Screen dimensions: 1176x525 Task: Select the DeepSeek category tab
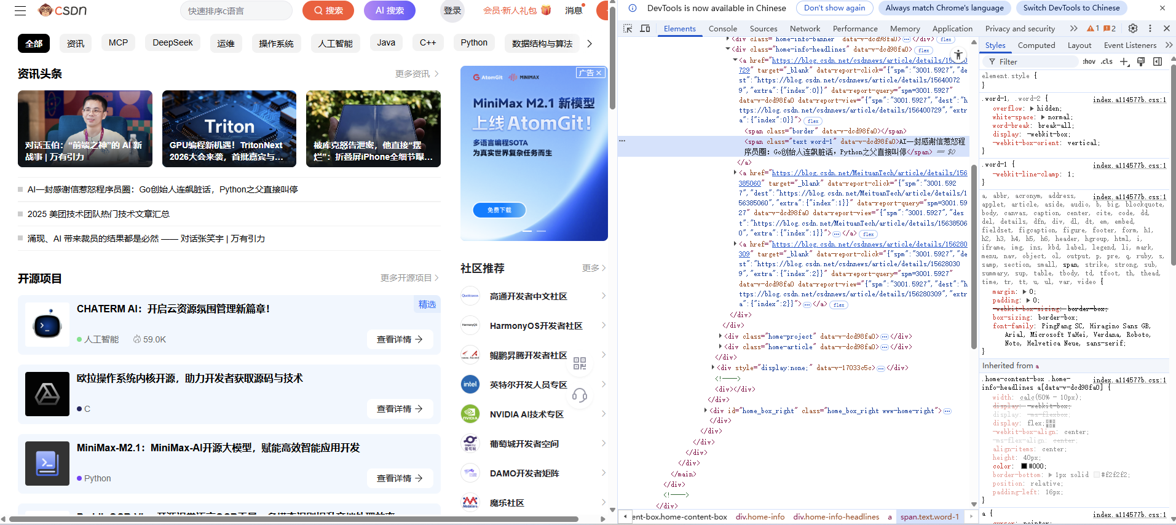[173, 42]
